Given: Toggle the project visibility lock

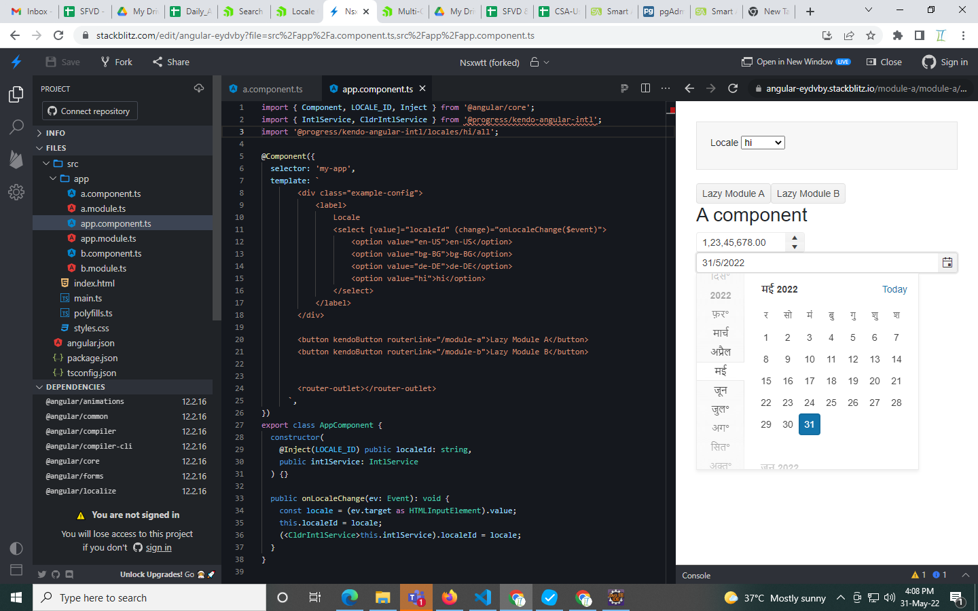Looking at the screenshot, I should 535,62.
